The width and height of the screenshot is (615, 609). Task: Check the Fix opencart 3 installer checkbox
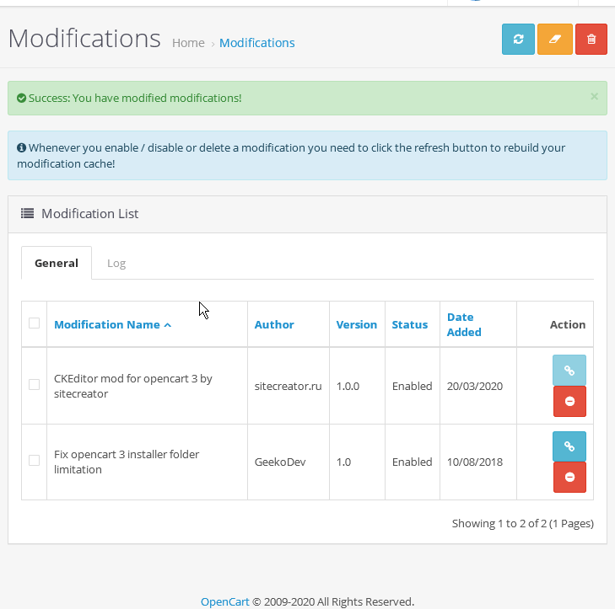pyautogui.click(x=34, y=461)
